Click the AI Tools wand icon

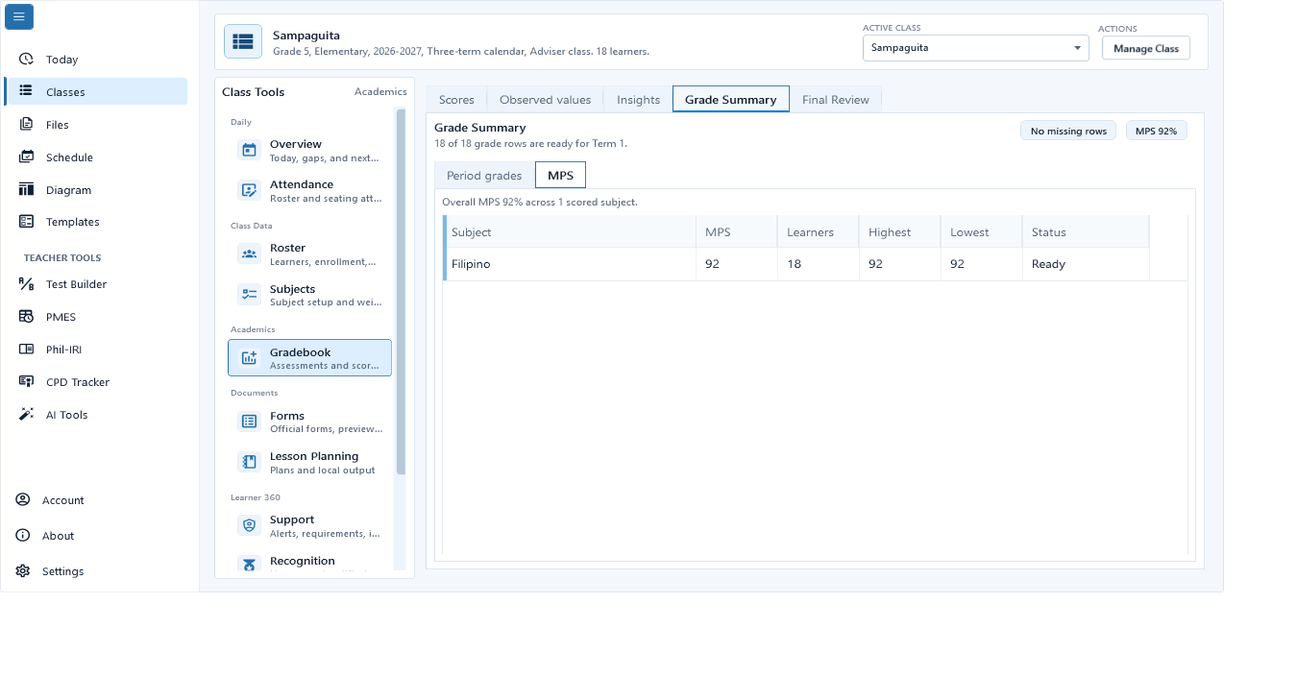point(26,414)
